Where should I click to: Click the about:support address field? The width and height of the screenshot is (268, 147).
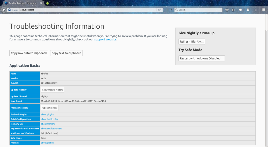point(88,10)
